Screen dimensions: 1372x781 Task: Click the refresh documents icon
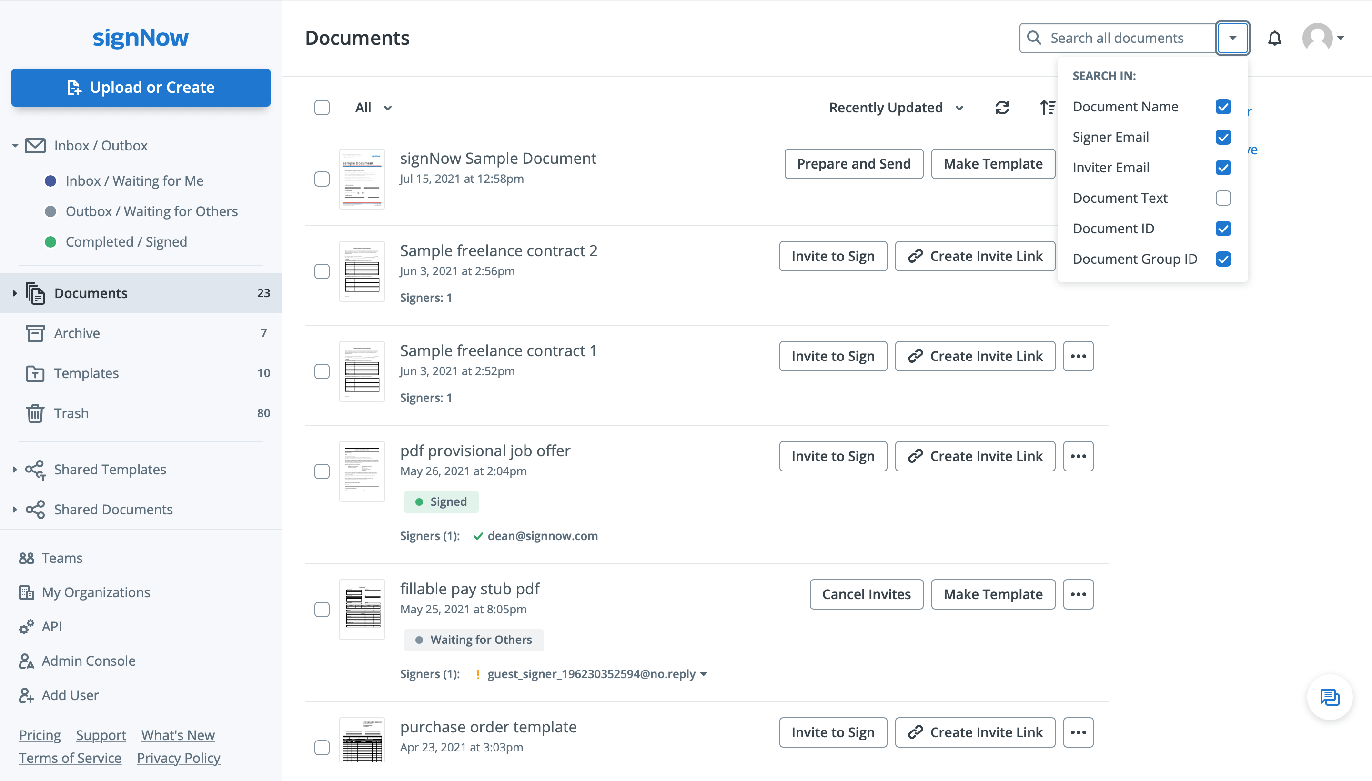[1002, 108]
